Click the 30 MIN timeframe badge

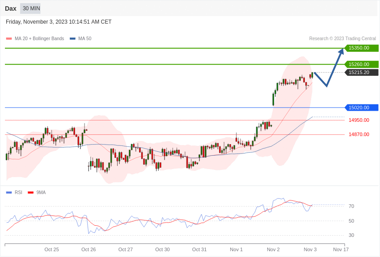(30, 8)
